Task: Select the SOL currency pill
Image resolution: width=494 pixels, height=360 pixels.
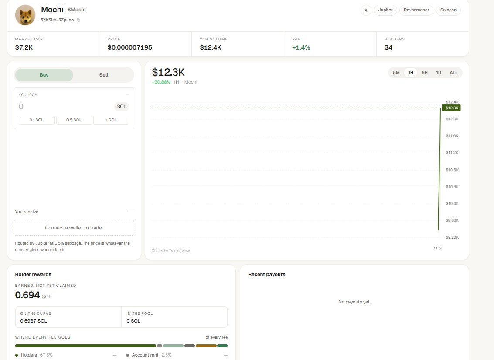Action: click(x=122, y=107)
